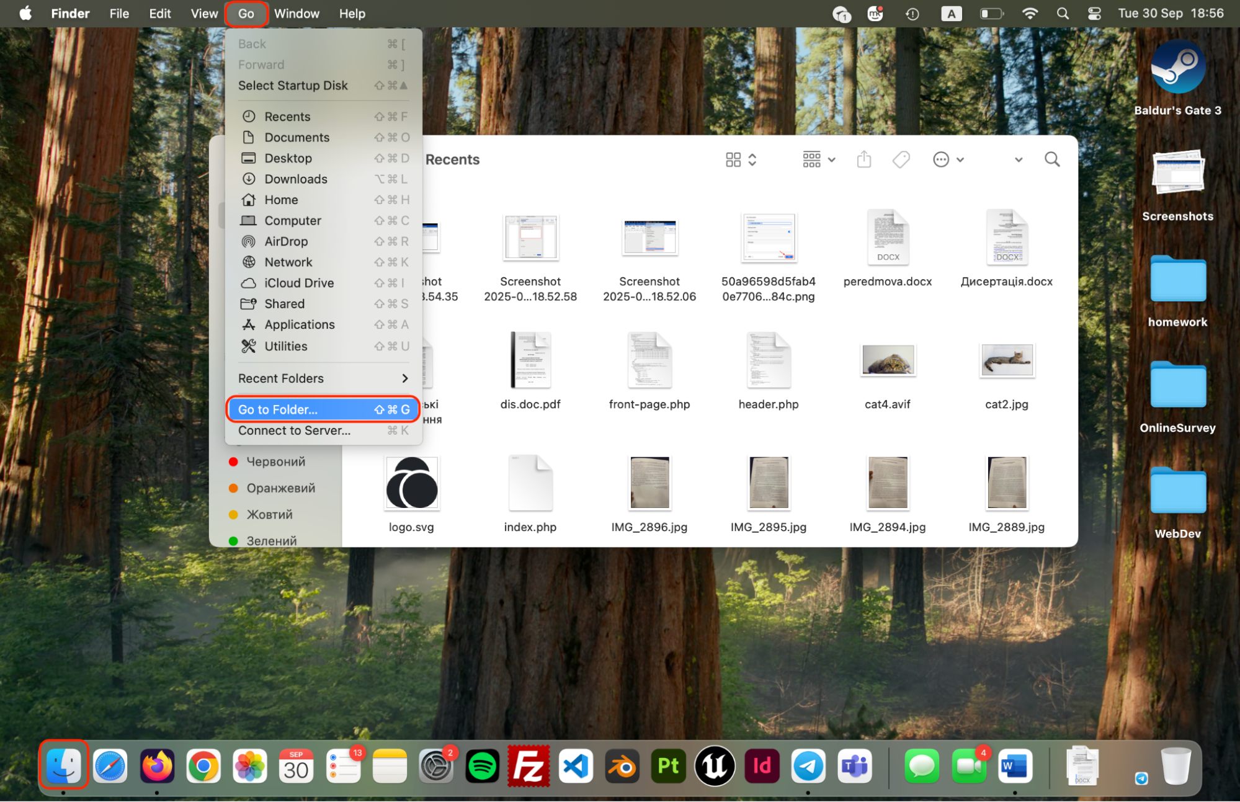The image size is (1240, 802).
Task: Open the More actions ellipsis dropdown
Action: point(948,159)
